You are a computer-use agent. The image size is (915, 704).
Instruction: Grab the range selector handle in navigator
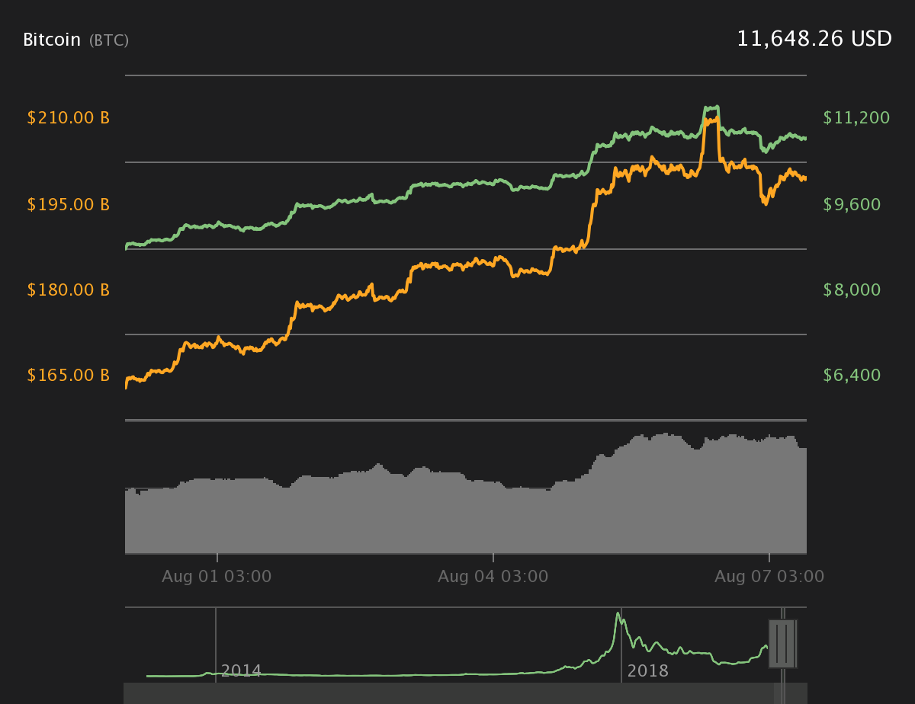782,644
